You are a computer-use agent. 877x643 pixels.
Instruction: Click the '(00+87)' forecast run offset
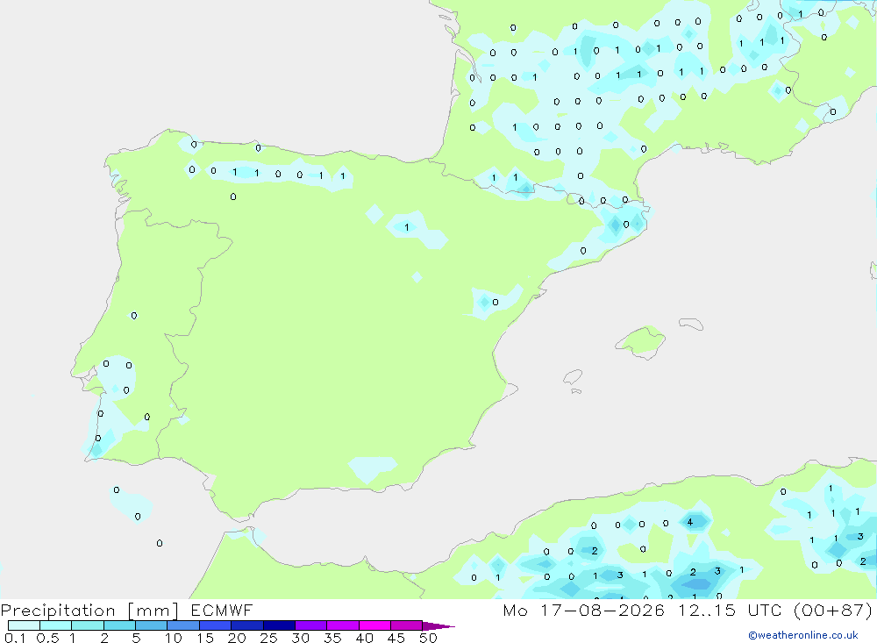(x=833, y=610)
